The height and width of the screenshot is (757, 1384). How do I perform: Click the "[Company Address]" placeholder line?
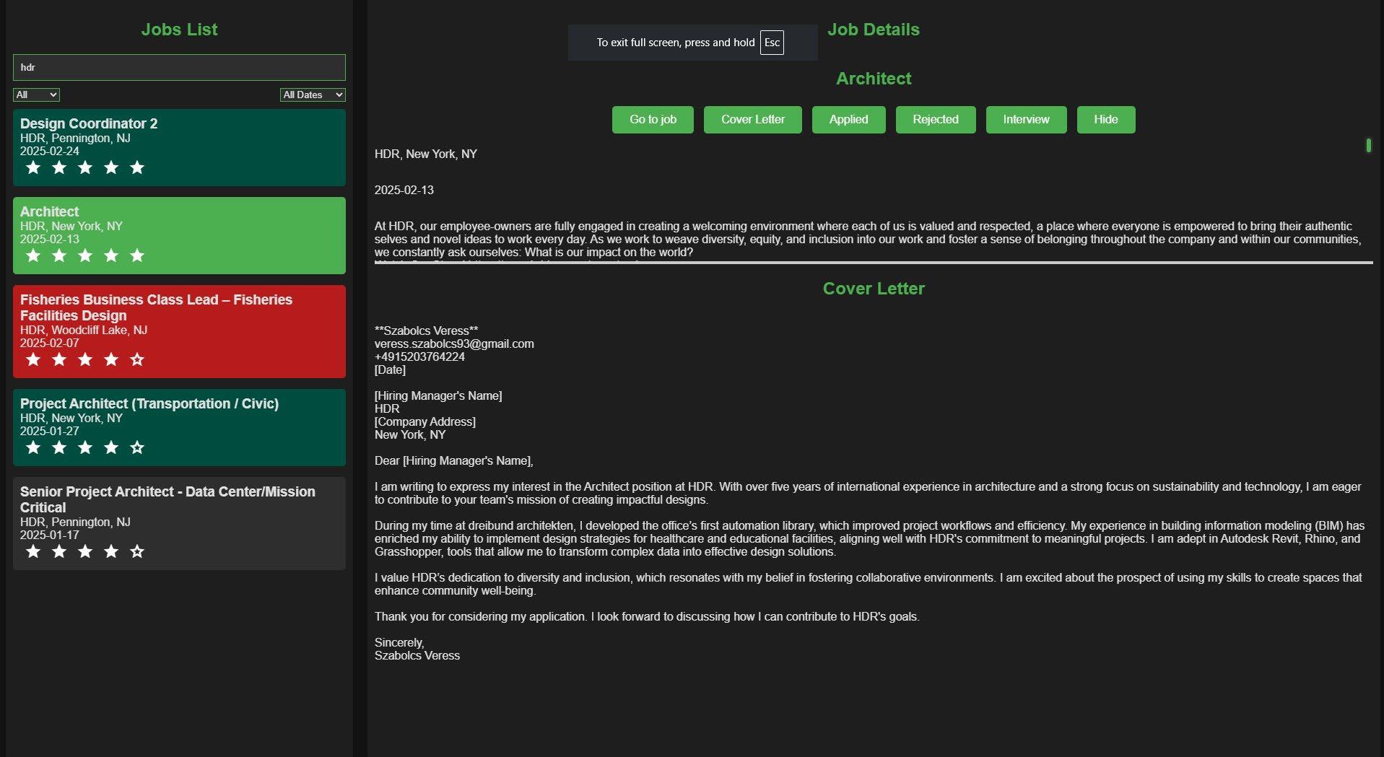[425, 421]
